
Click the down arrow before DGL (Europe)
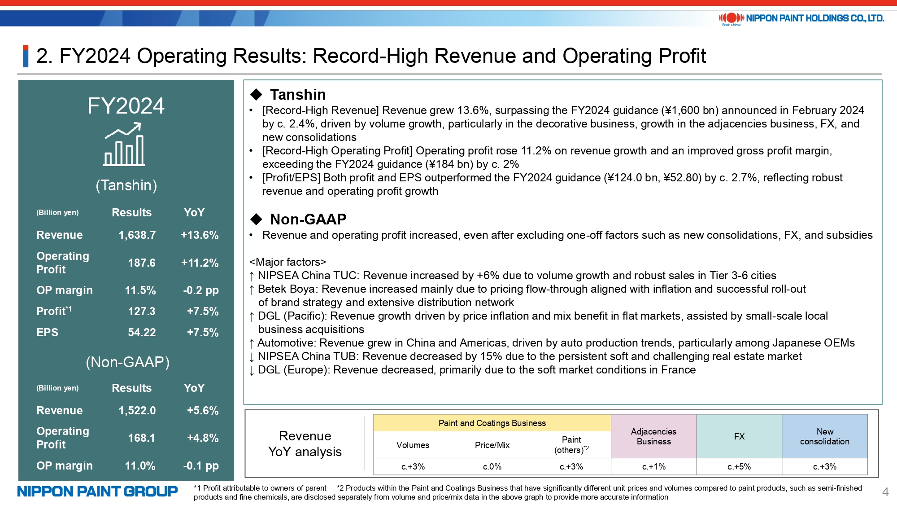click(252, 370)
